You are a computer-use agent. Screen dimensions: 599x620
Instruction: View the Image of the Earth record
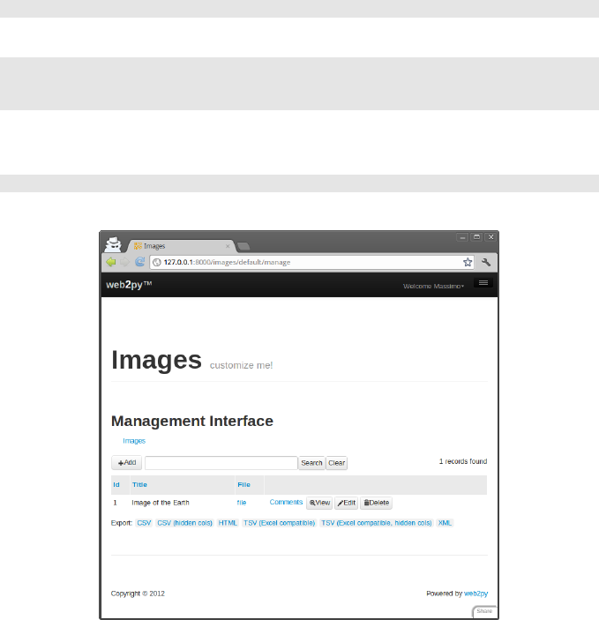319,503
